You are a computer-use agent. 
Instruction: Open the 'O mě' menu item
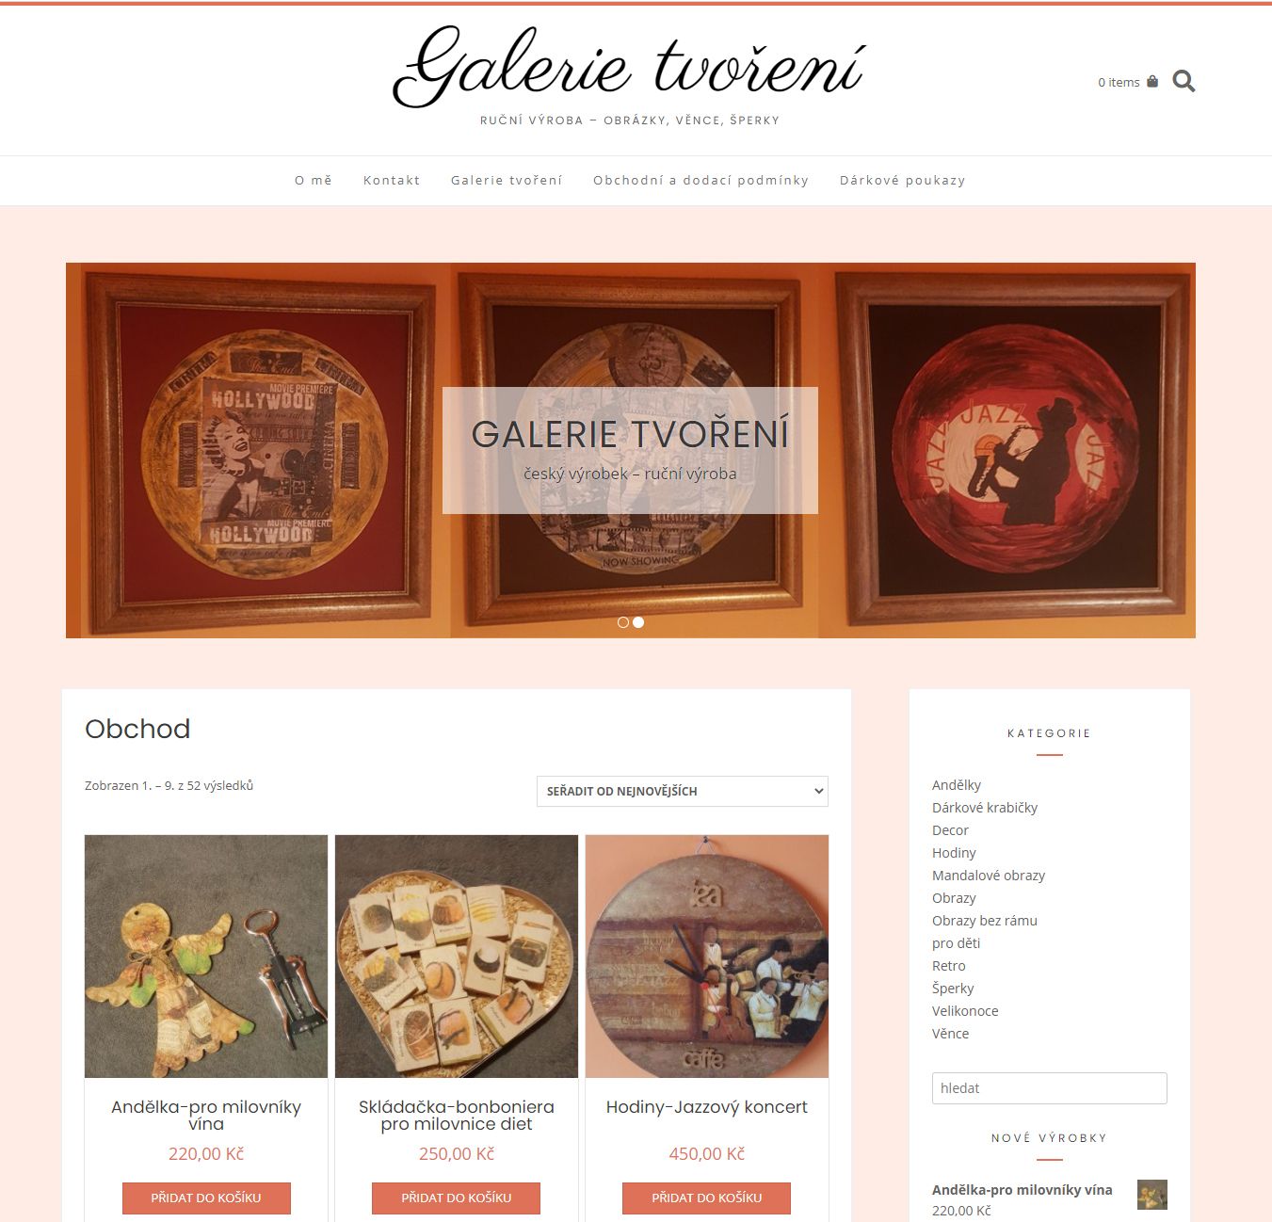(x=314, y=180)
